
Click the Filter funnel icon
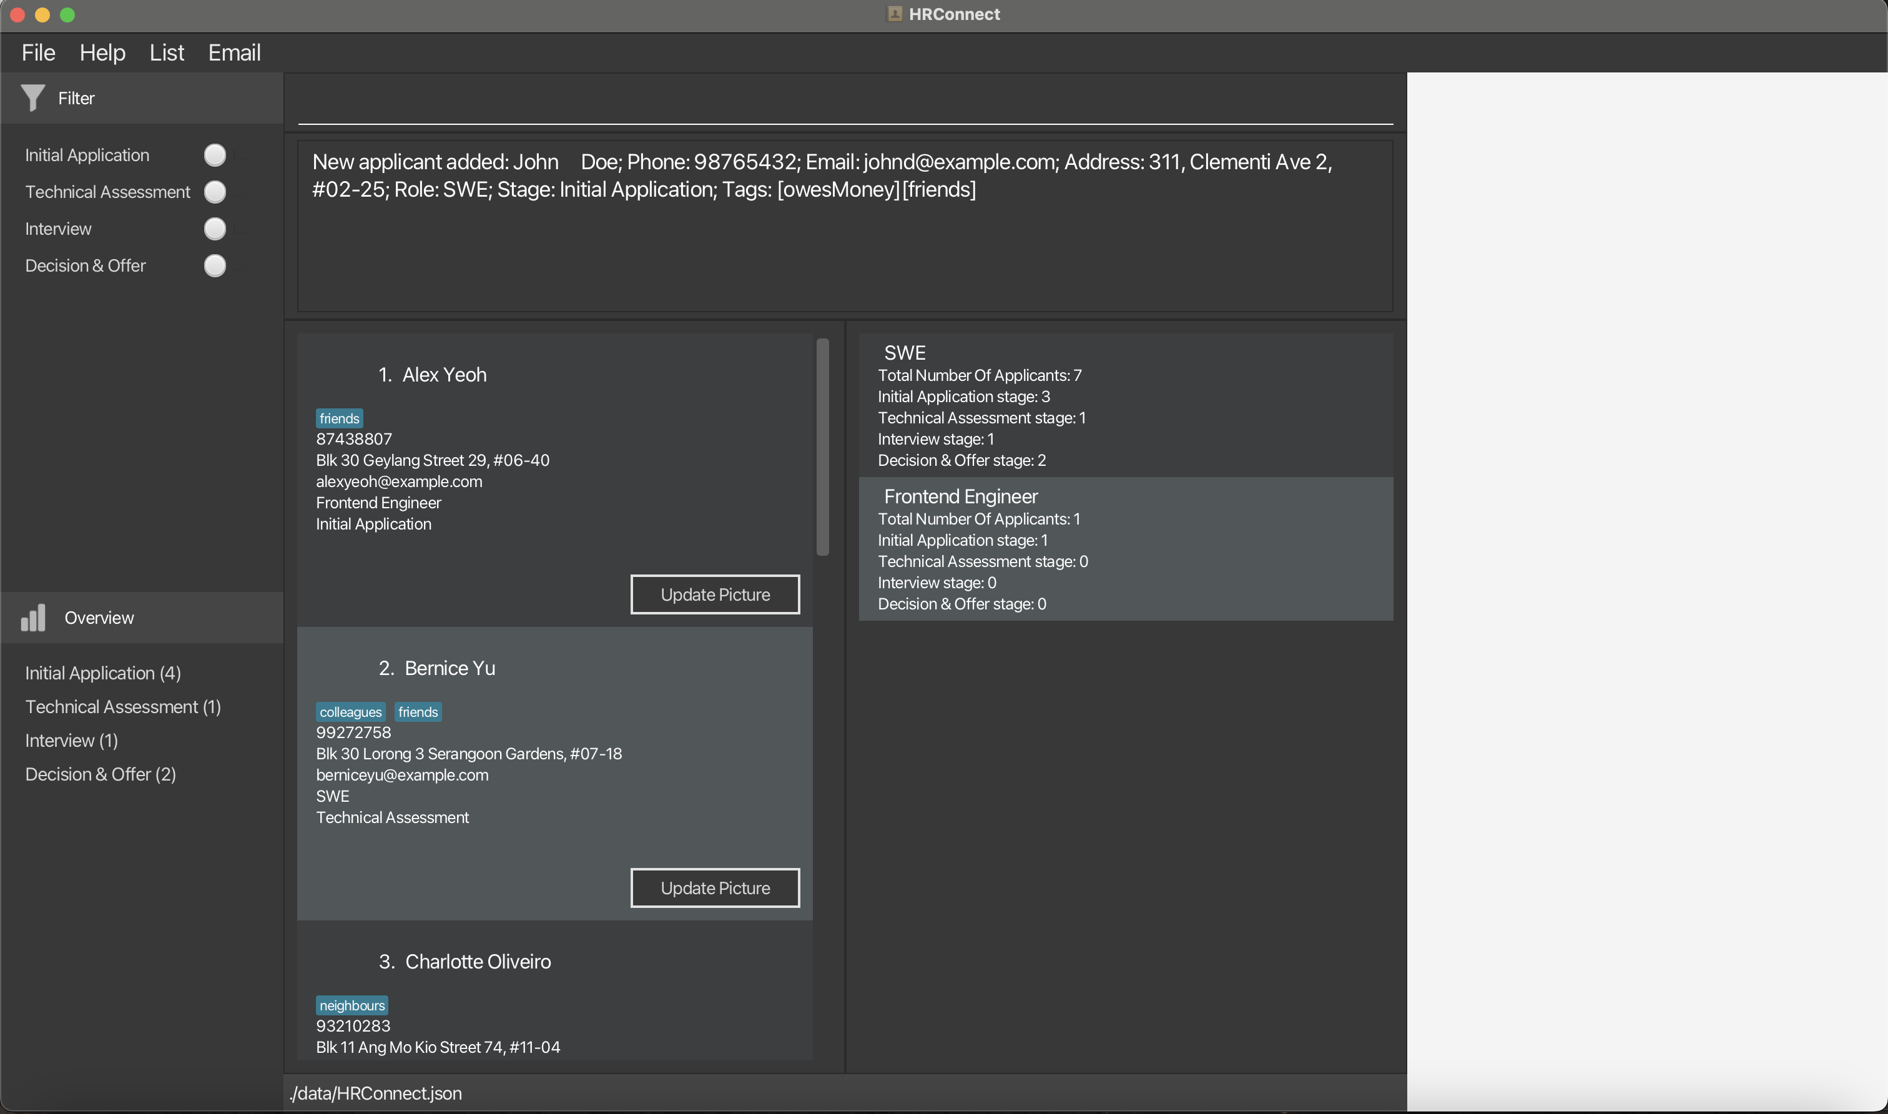pyautogui.click(x=32, y=97)
